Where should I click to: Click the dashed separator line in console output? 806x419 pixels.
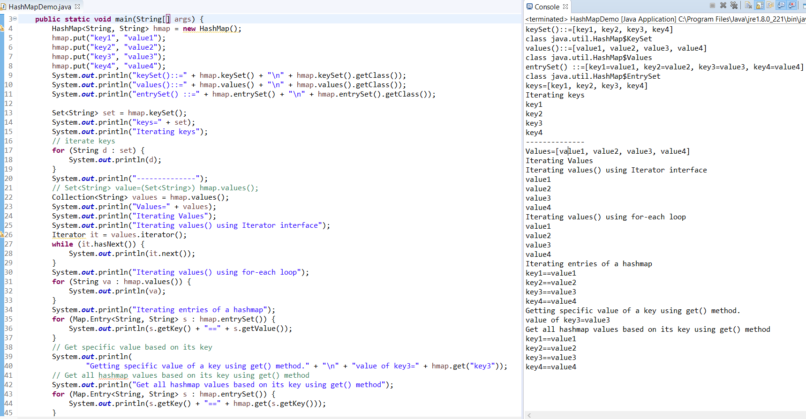555,142
